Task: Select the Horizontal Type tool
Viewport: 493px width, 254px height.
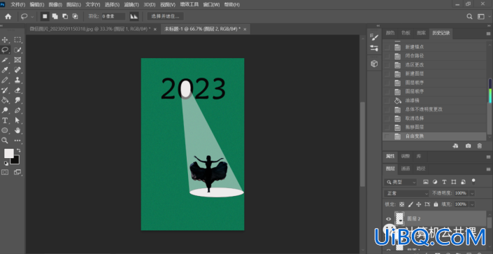Action: point(5,120)
